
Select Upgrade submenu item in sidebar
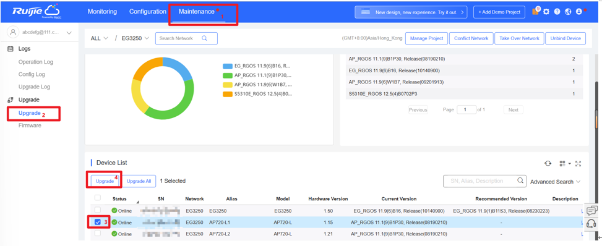pyautogui.click(x=30, y=113)
